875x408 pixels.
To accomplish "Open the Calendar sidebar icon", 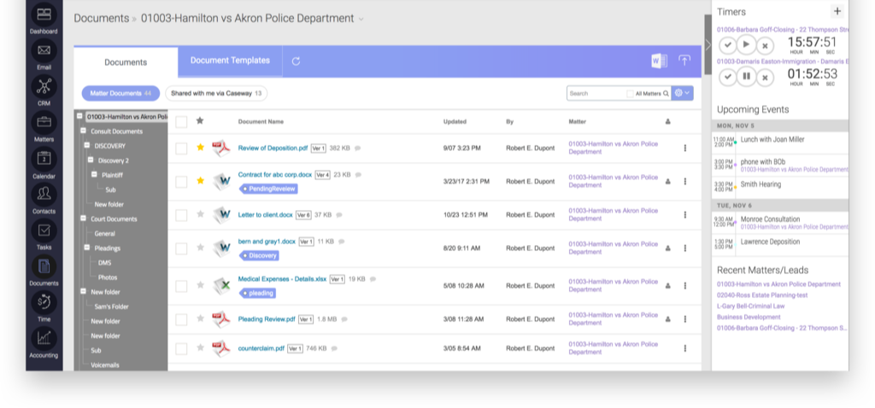I will coord(44,158).
